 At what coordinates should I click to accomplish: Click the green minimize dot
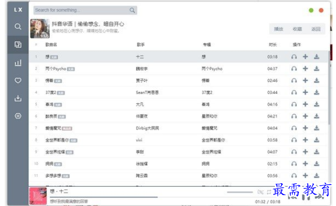tap(311, 10)
